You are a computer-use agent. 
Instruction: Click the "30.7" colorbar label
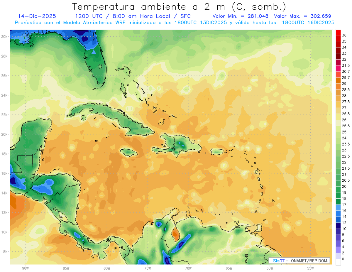[346, 71]
